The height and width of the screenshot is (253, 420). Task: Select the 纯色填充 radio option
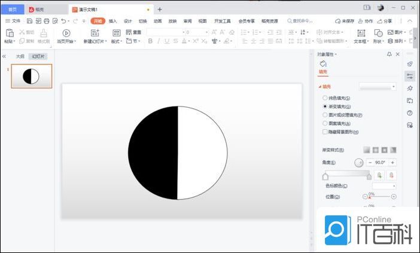pos(325,97)
